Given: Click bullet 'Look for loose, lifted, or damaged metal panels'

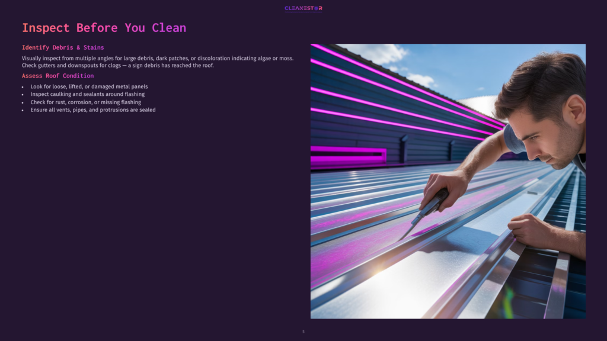Looking at the screenshot, I should (89, 86).
